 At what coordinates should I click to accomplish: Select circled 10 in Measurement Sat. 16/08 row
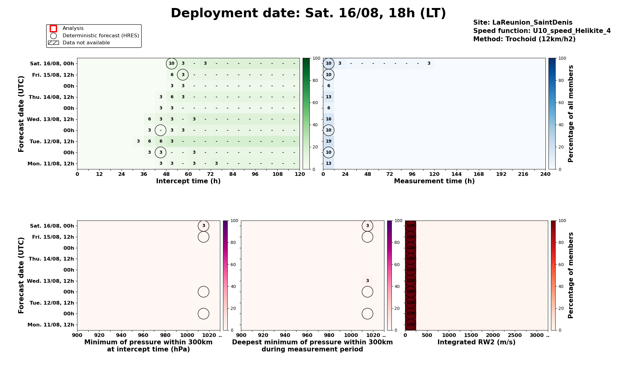point(329,63)
